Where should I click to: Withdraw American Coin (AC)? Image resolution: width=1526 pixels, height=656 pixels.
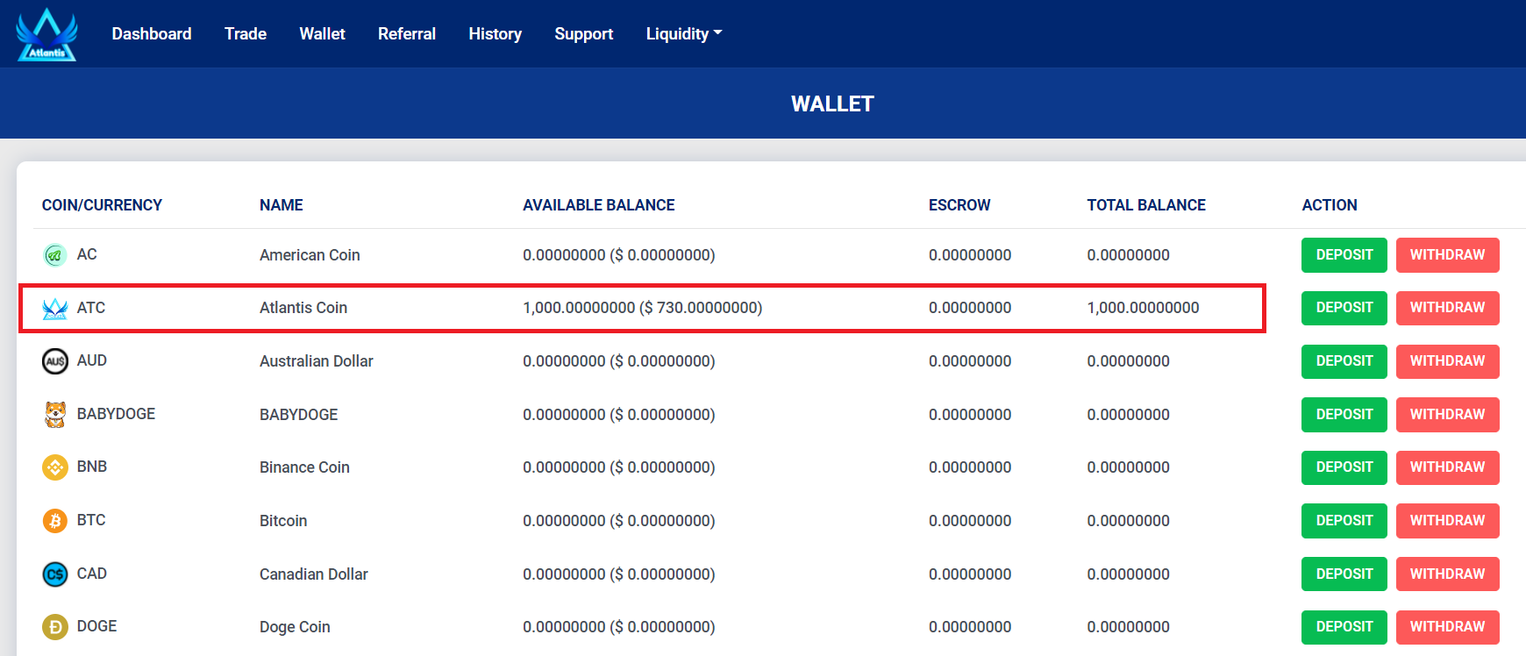coord(1448,255)
